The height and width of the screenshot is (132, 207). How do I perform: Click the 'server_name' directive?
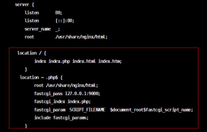(x=37, y=29)
